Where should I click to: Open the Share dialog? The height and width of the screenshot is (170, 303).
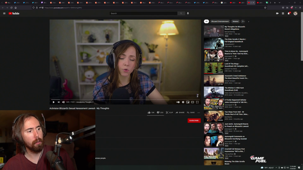coord(180,112)
